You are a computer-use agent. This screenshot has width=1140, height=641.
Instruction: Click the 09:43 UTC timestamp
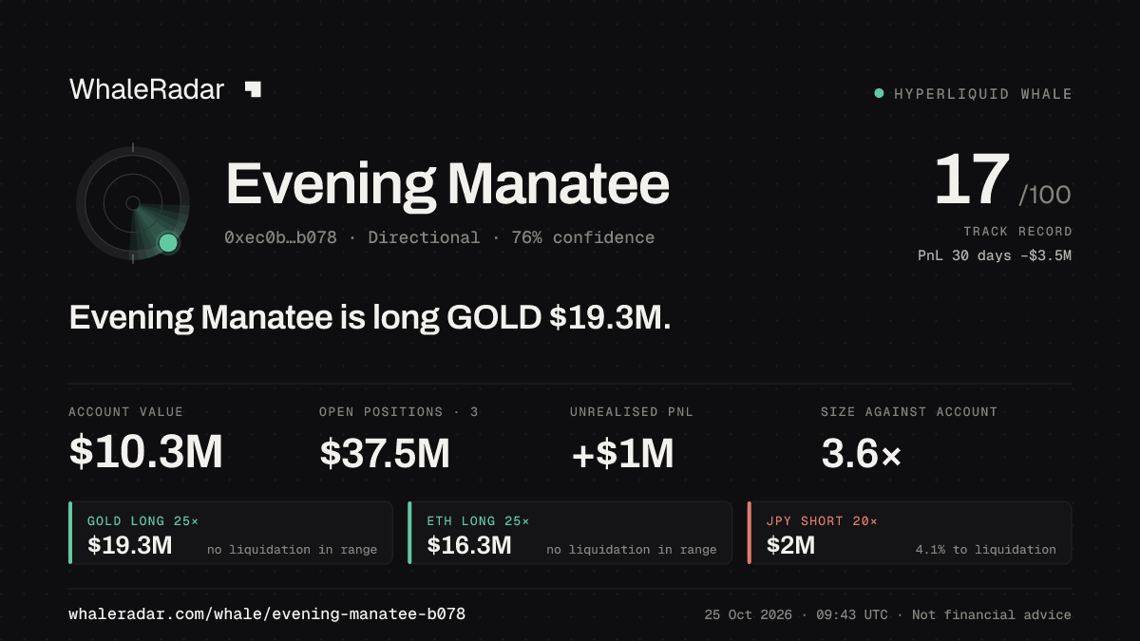(850, 615)
